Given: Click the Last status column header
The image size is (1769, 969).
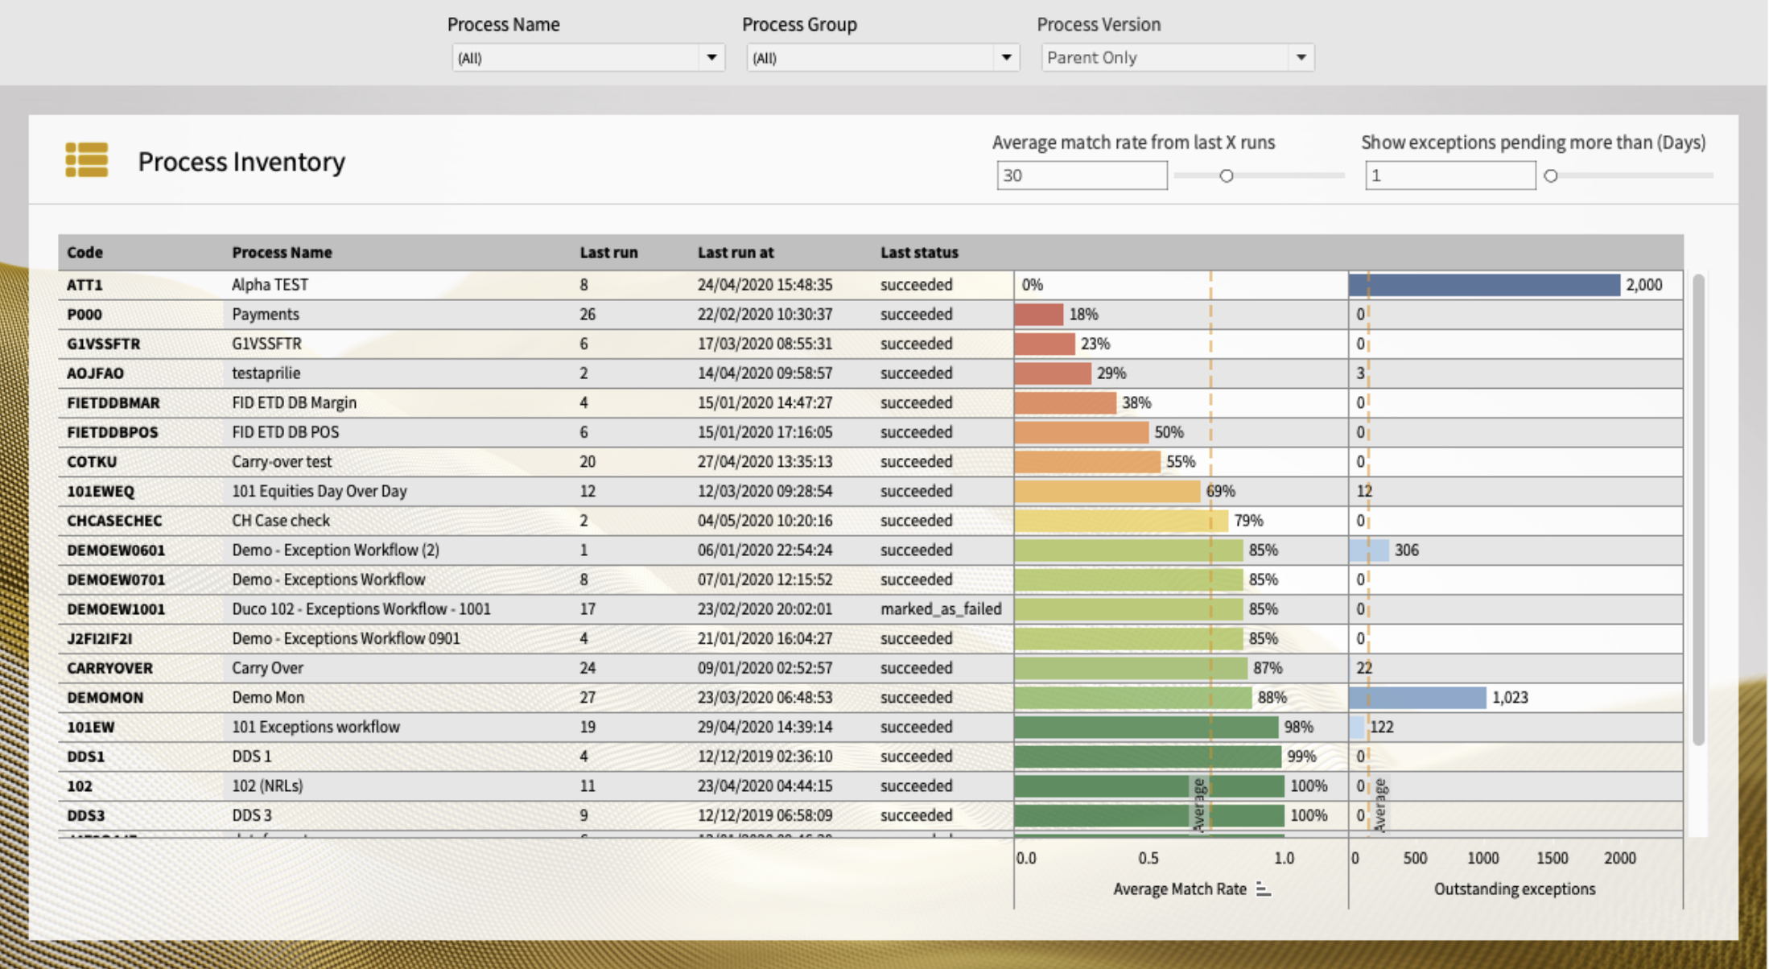Looking at the screenshot, I should pyautogui.click(x=918, y=253).
